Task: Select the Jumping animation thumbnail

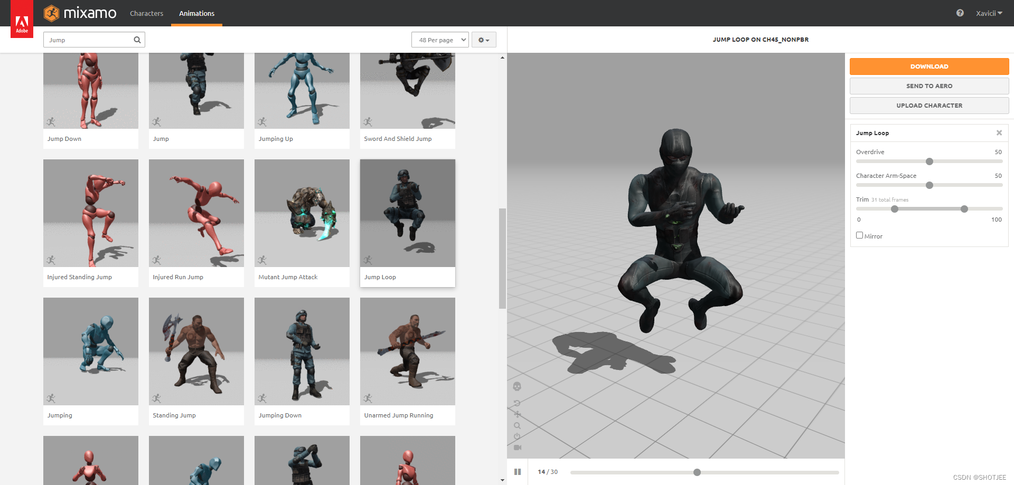Action: tap(91, 351)
